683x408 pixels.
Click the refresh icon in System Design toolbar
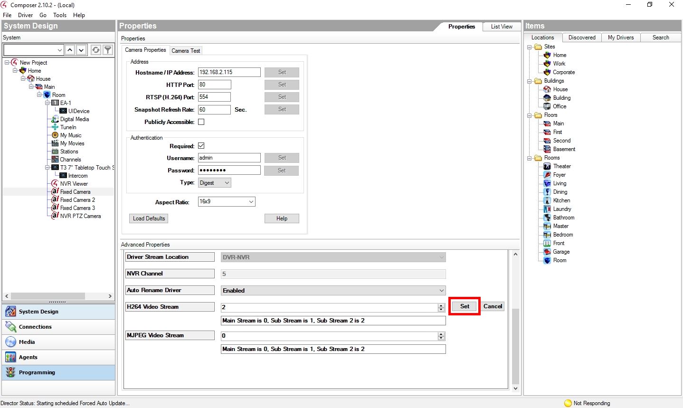pos(96,50)
